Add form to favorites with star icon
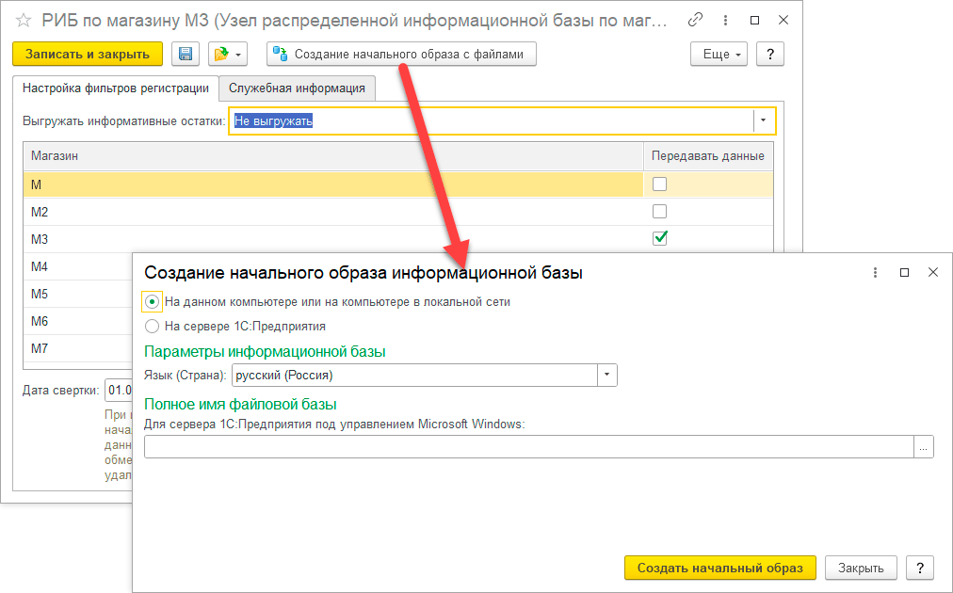This screenshot has height=593, width=953. pyautogui.click(x=24, y=21)
